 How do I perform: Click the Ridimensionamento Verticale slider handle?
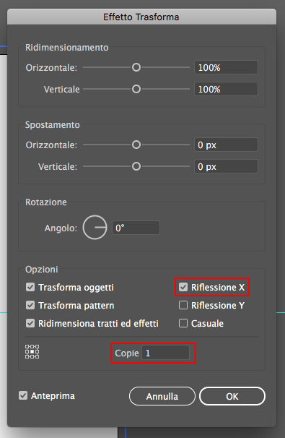coord(136,89)
